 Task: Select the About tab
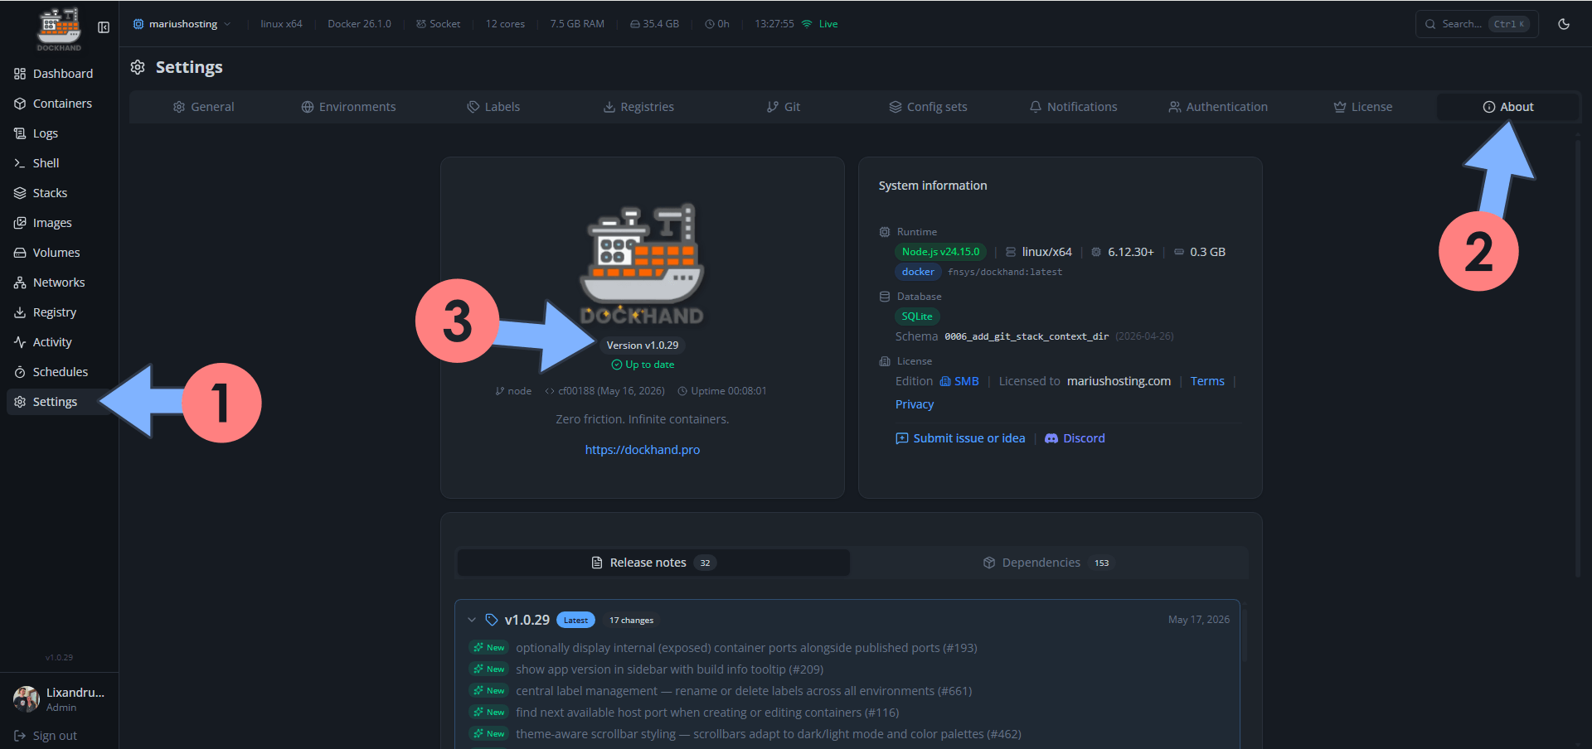(1507, 107)
